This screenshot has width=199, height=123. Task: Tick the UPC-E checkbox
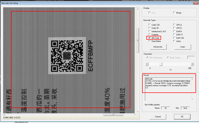[x=174, y=28]
